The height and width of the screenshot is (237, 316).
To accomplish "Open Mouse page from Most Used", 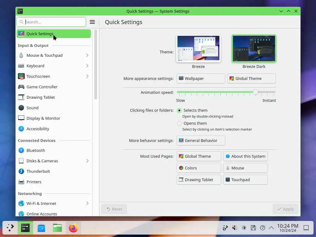I will tap(245, 168).
